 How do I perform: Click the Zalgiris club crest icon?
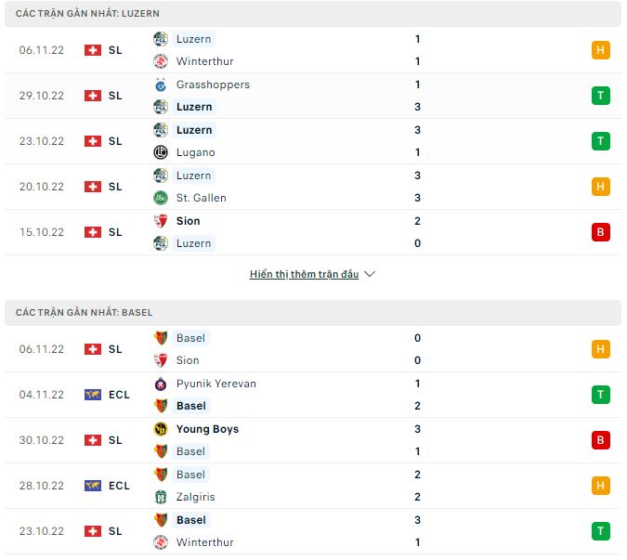pos(161,497)
